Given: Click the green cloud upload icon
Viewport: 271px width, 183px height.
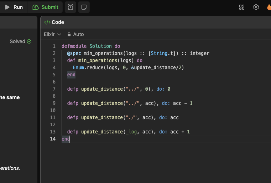Looking at the screenshot, I should [35, 7].
